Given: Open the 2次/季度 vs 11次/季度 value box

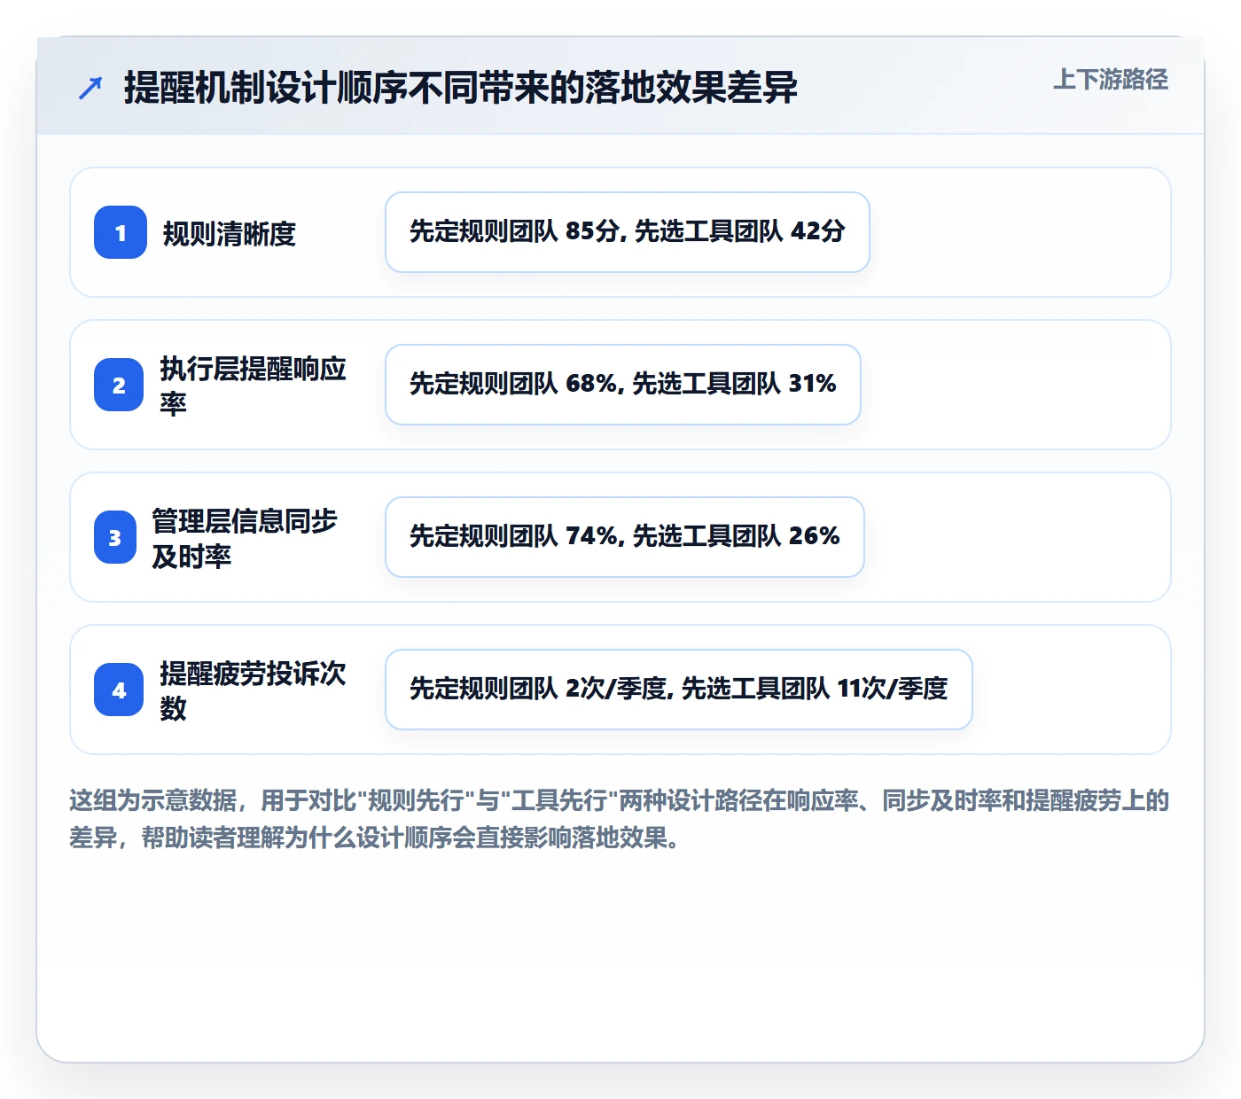Looking at the screenshot, I should (679, 690).
